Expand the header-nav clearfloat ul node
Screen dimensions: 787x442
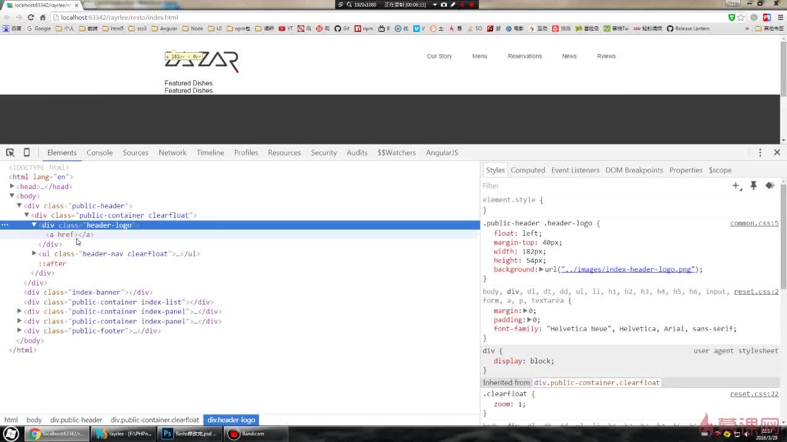pos(34,253)
